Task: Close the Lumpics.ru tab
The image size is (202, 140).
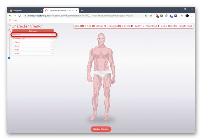Action: (41, 11)
